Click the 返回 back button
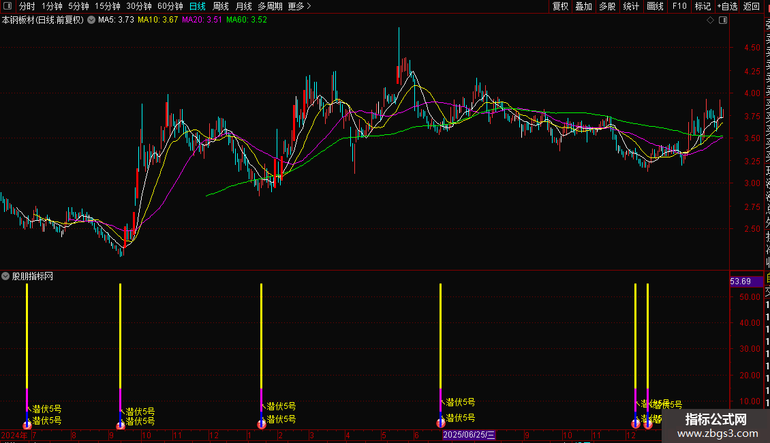Image resolution: width=770 pixels, height=443 pixels. pyautogui.click(x=752, y=6)
